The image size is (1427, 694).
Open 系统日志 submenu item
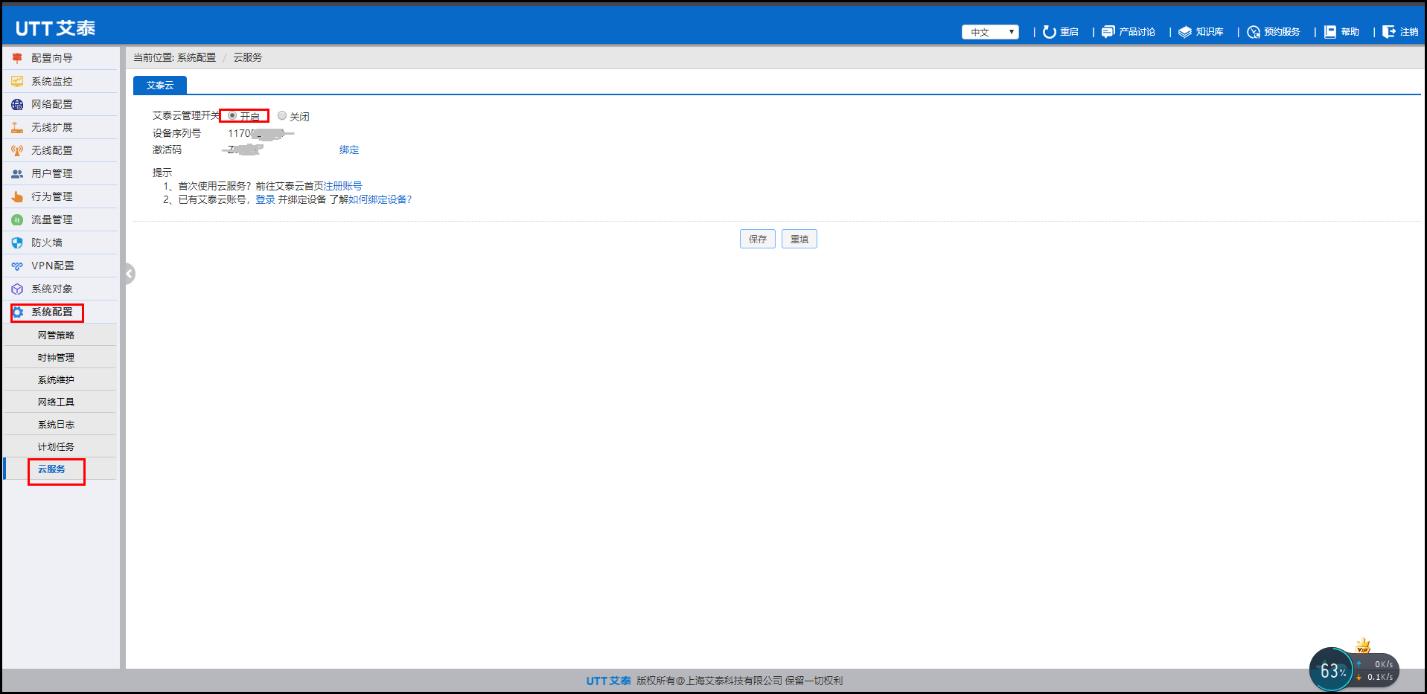click(56, 424)
